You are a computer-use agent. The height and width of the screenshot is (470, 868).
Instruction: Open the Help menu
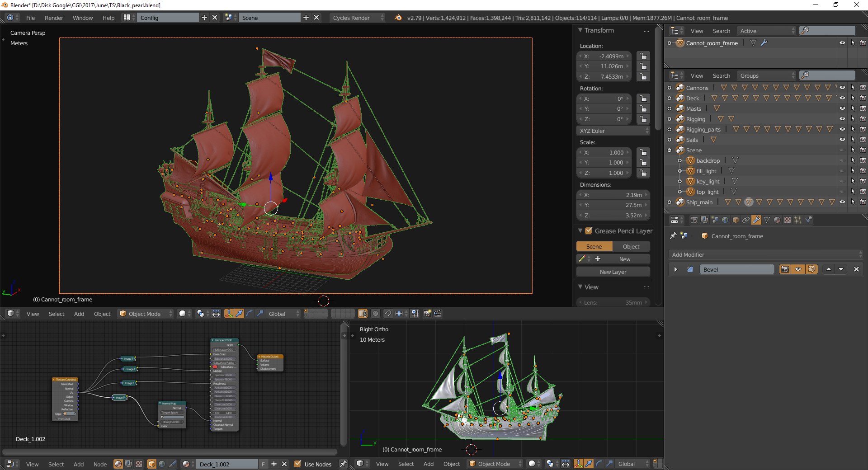108,18
